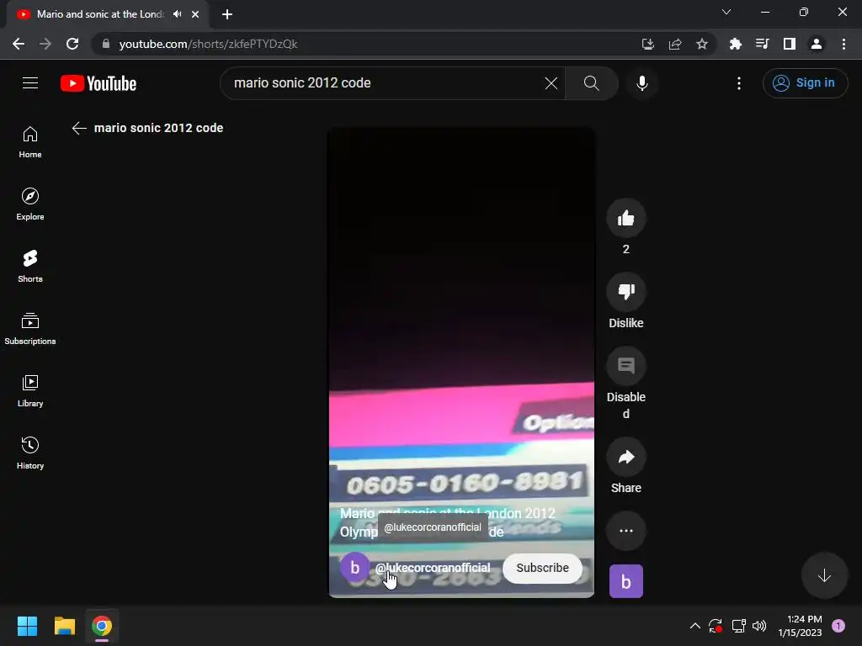Open Library in the sidebar

coord(30,390)
